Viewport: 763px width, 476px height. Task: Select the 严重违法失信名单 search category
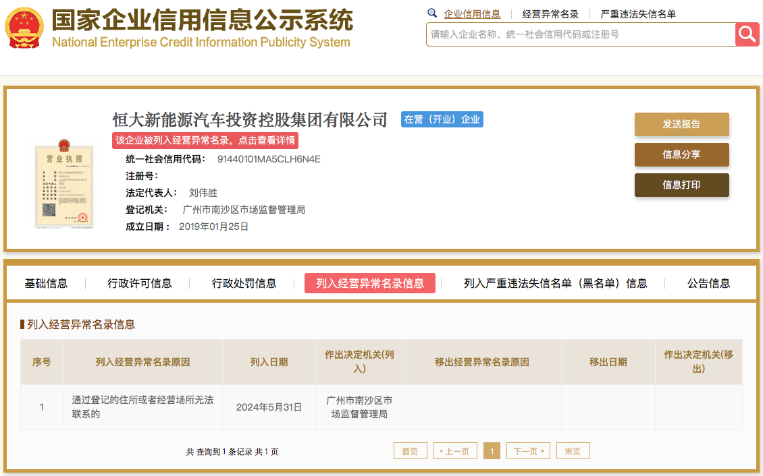pos(638,14)
